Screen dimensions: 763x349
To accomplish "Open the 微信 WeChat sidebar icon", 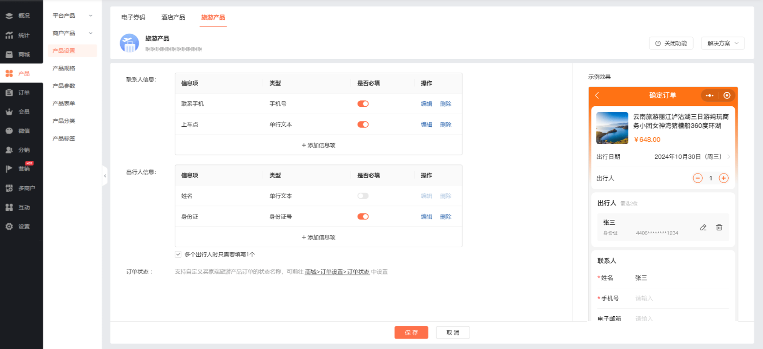I will (9, 131).
